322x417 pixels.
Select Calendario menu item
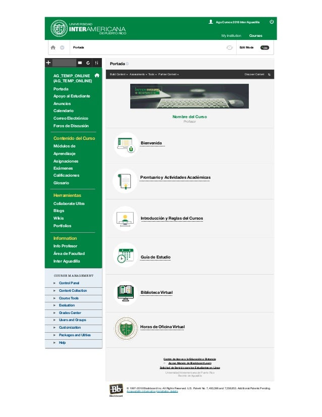[63, 111]
